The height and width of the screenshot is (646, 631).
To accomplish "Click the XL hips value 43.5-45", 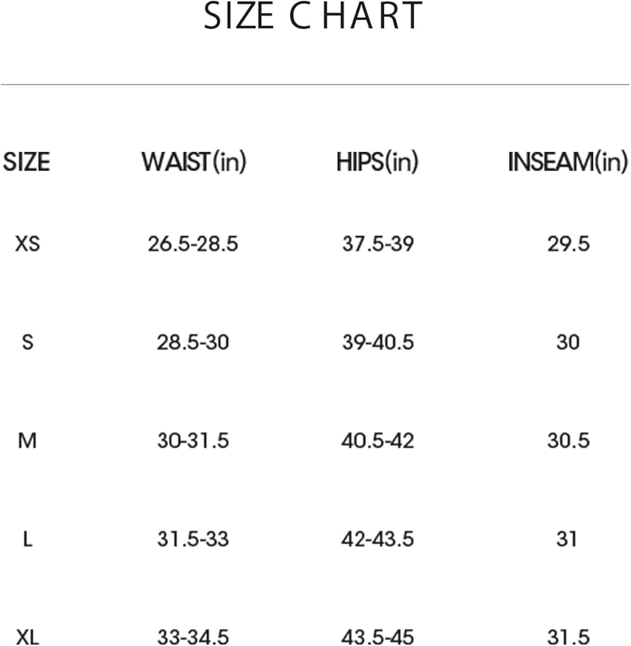I will (x=378, y=636).
